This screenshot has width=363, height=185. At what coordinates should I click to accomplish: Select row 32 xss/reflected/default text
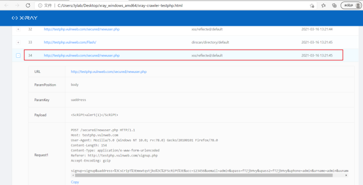(x=207, y=29)
